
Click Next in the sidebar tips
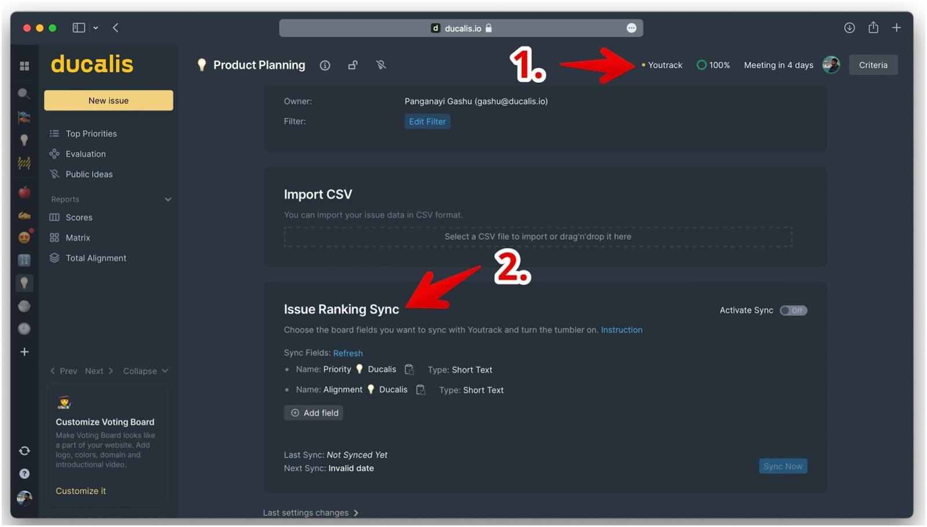pyautogui.click(x=99, y=371)
